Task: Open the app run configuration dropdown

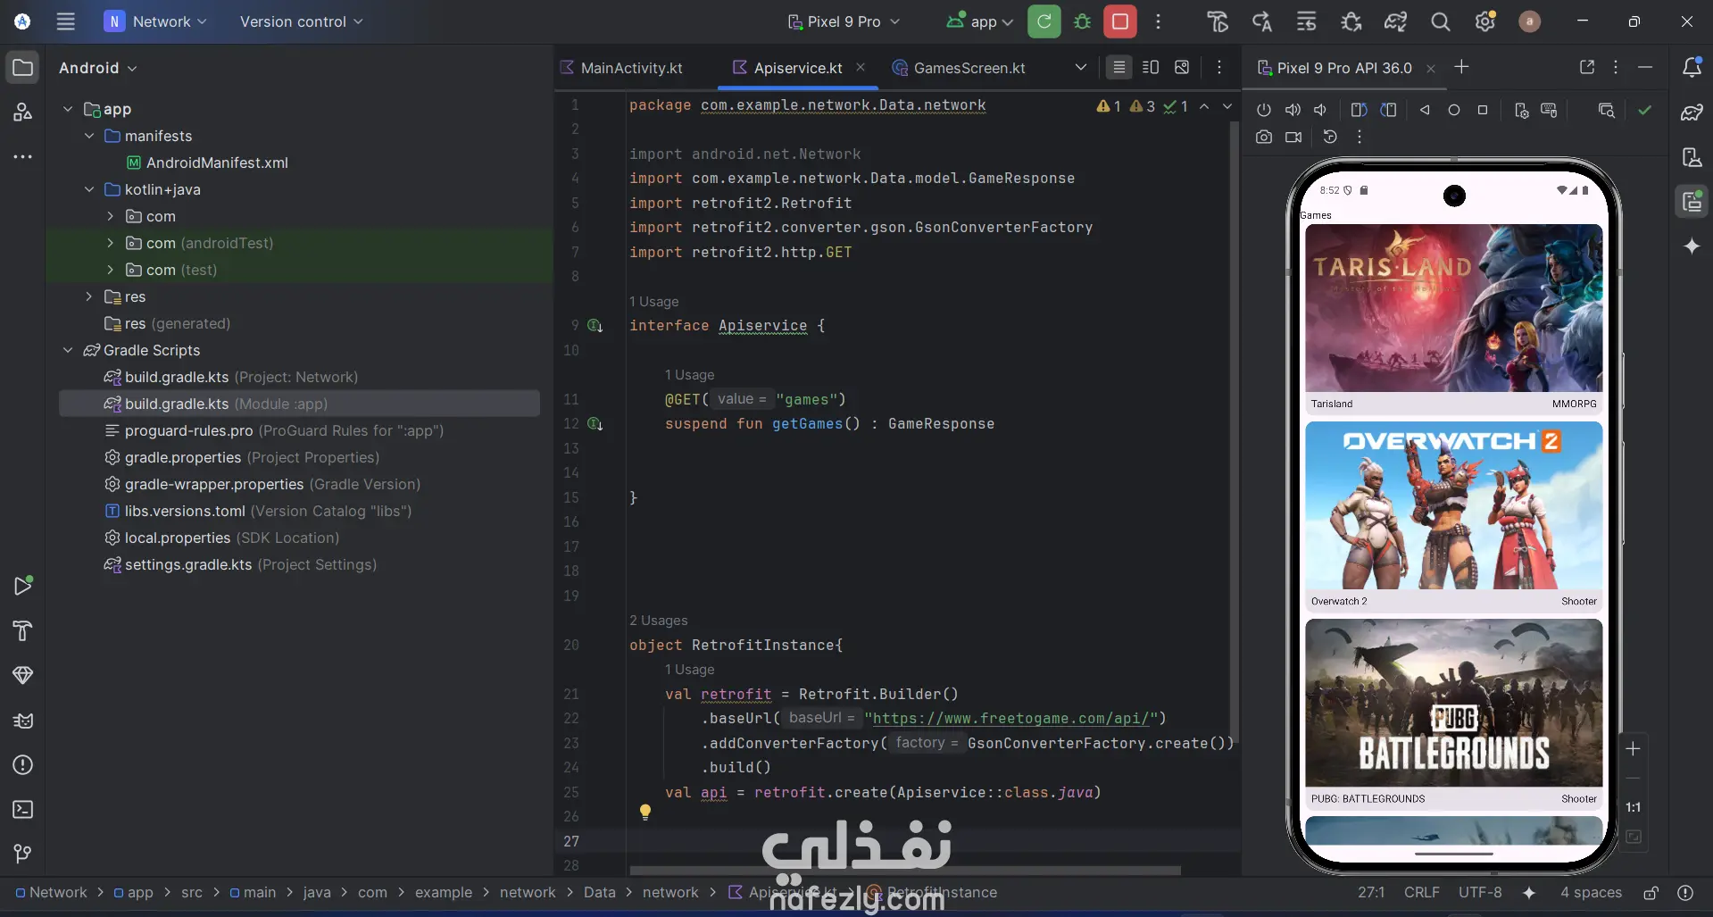Action: tap(980, 21)
